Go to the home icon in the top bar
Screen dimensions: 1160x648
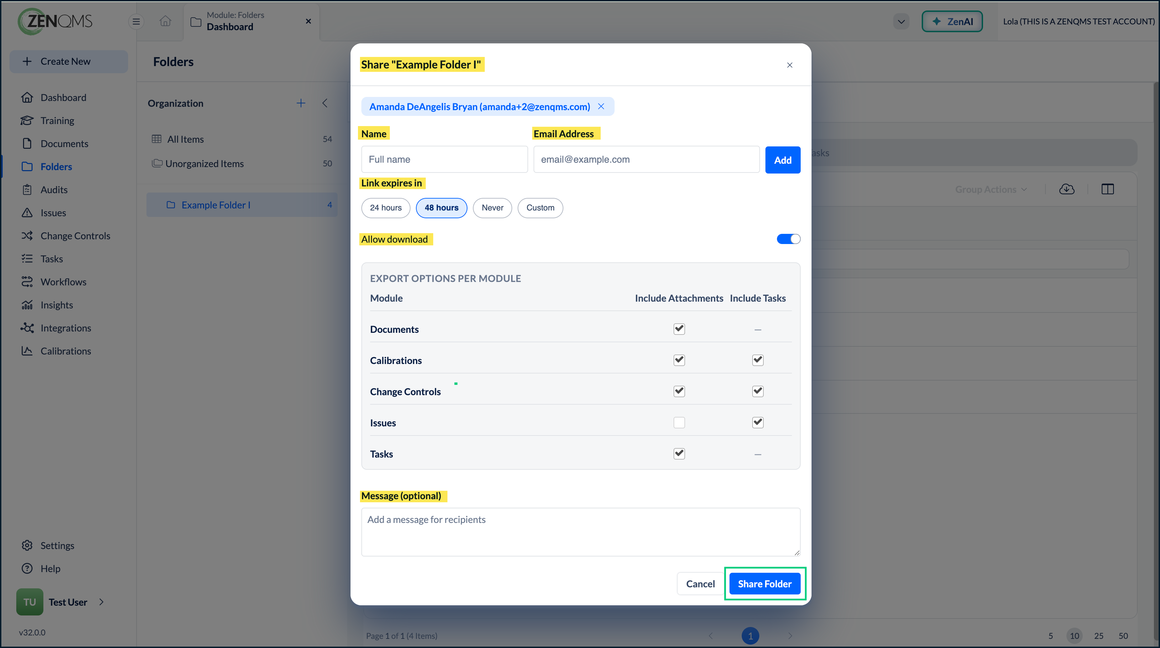[165, 21]
